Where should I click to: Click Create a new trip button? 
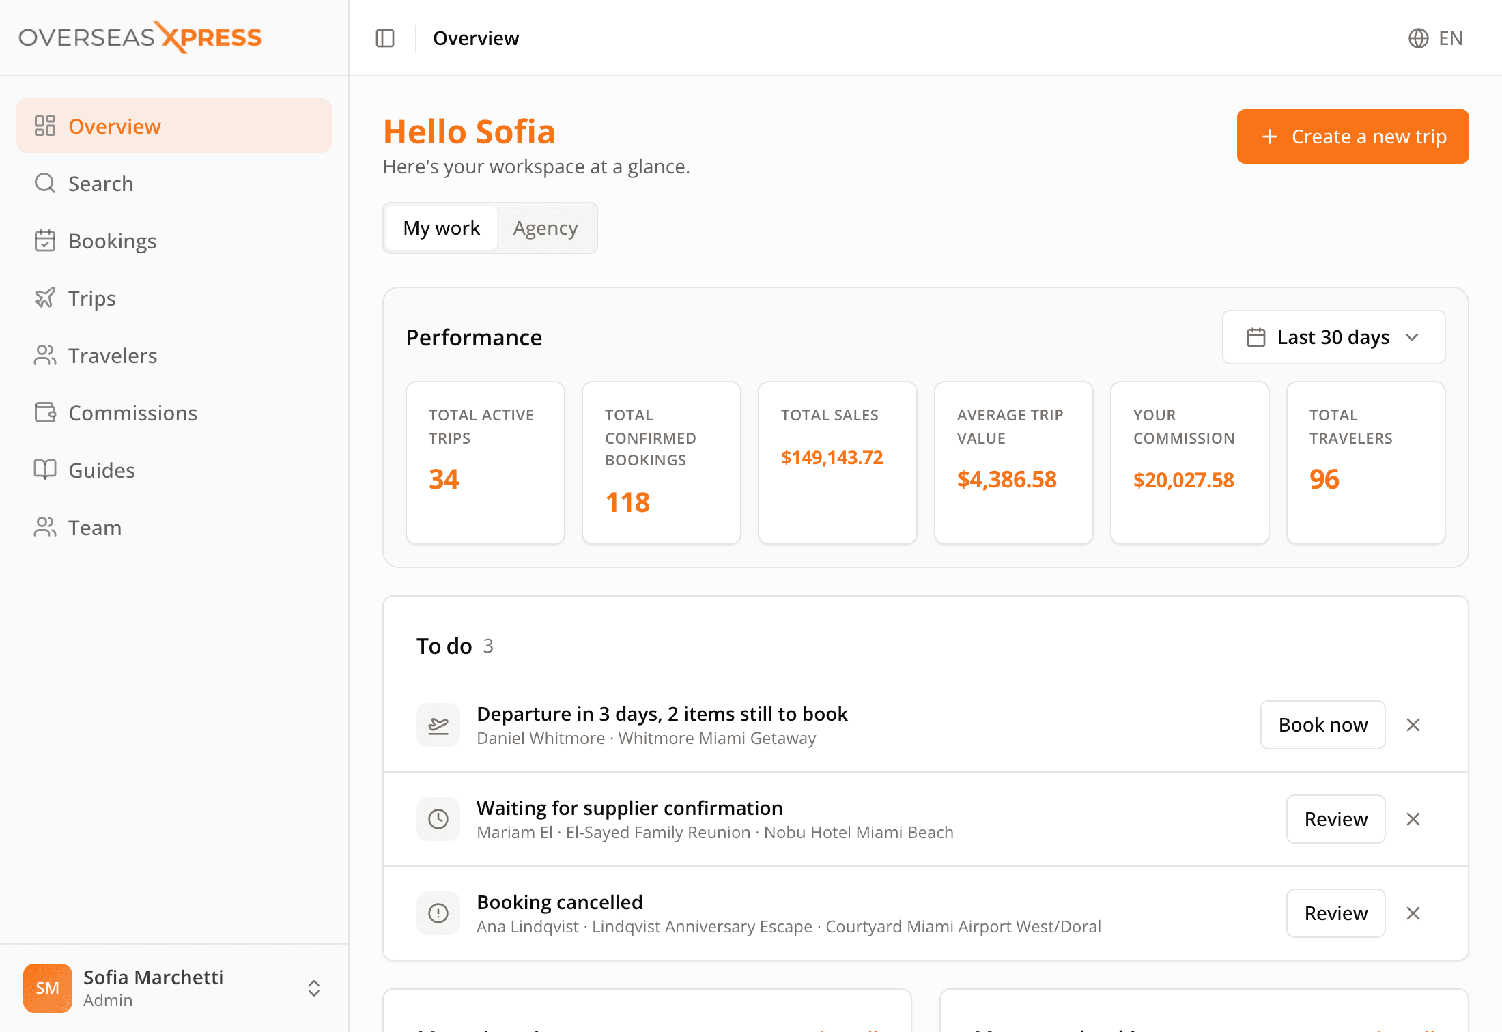1352,137
